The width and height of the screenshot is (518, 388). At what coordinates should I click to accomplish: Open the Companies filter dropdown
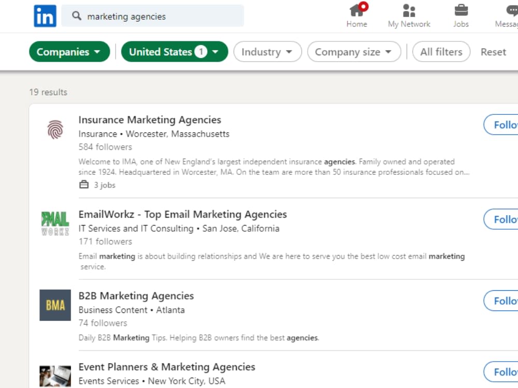click(69, 52)
